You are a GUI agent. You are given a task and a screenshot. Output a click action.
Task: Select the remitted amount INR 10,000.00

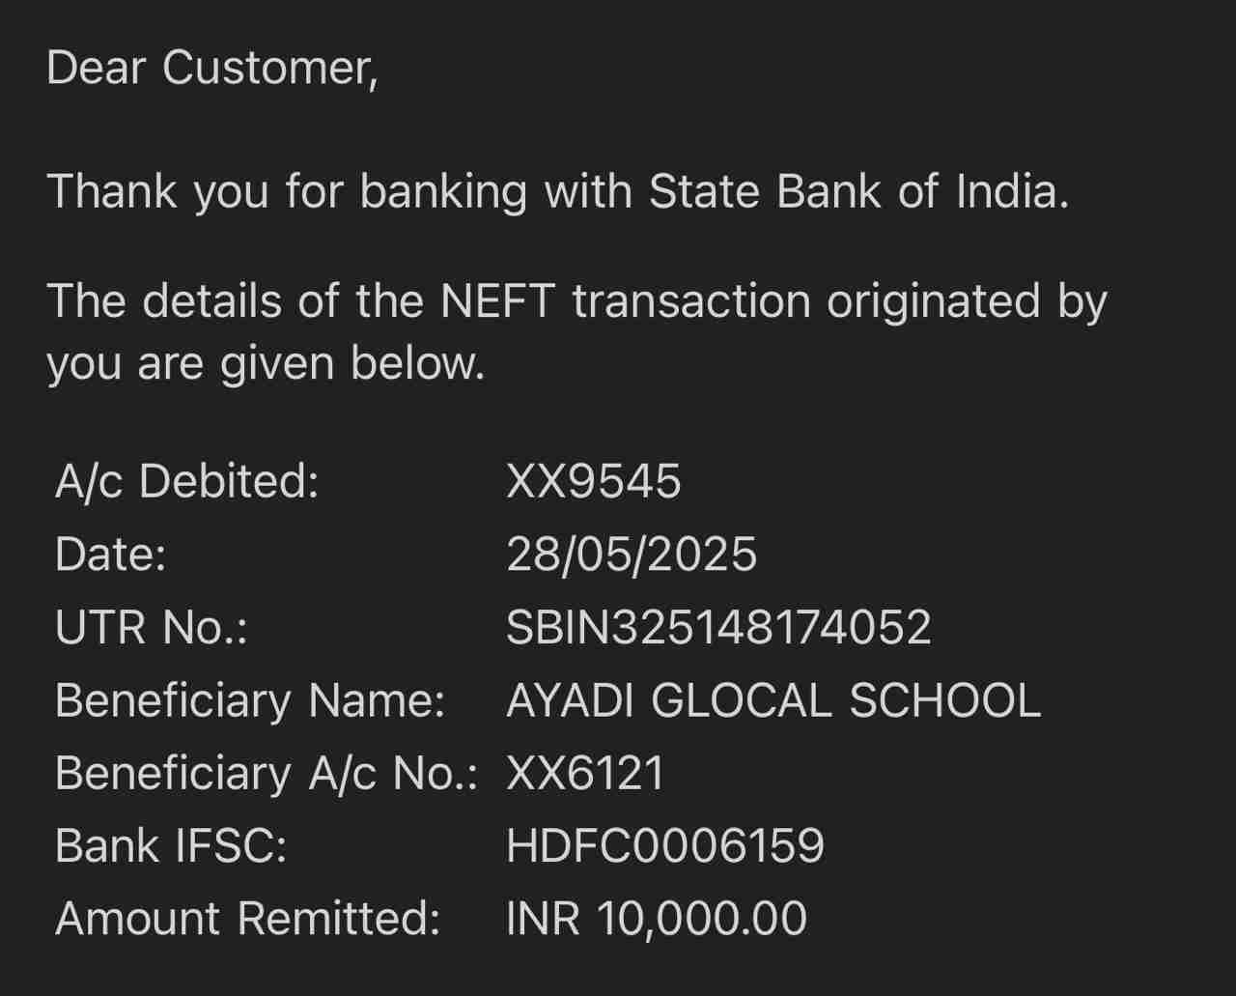pos(657,918)
